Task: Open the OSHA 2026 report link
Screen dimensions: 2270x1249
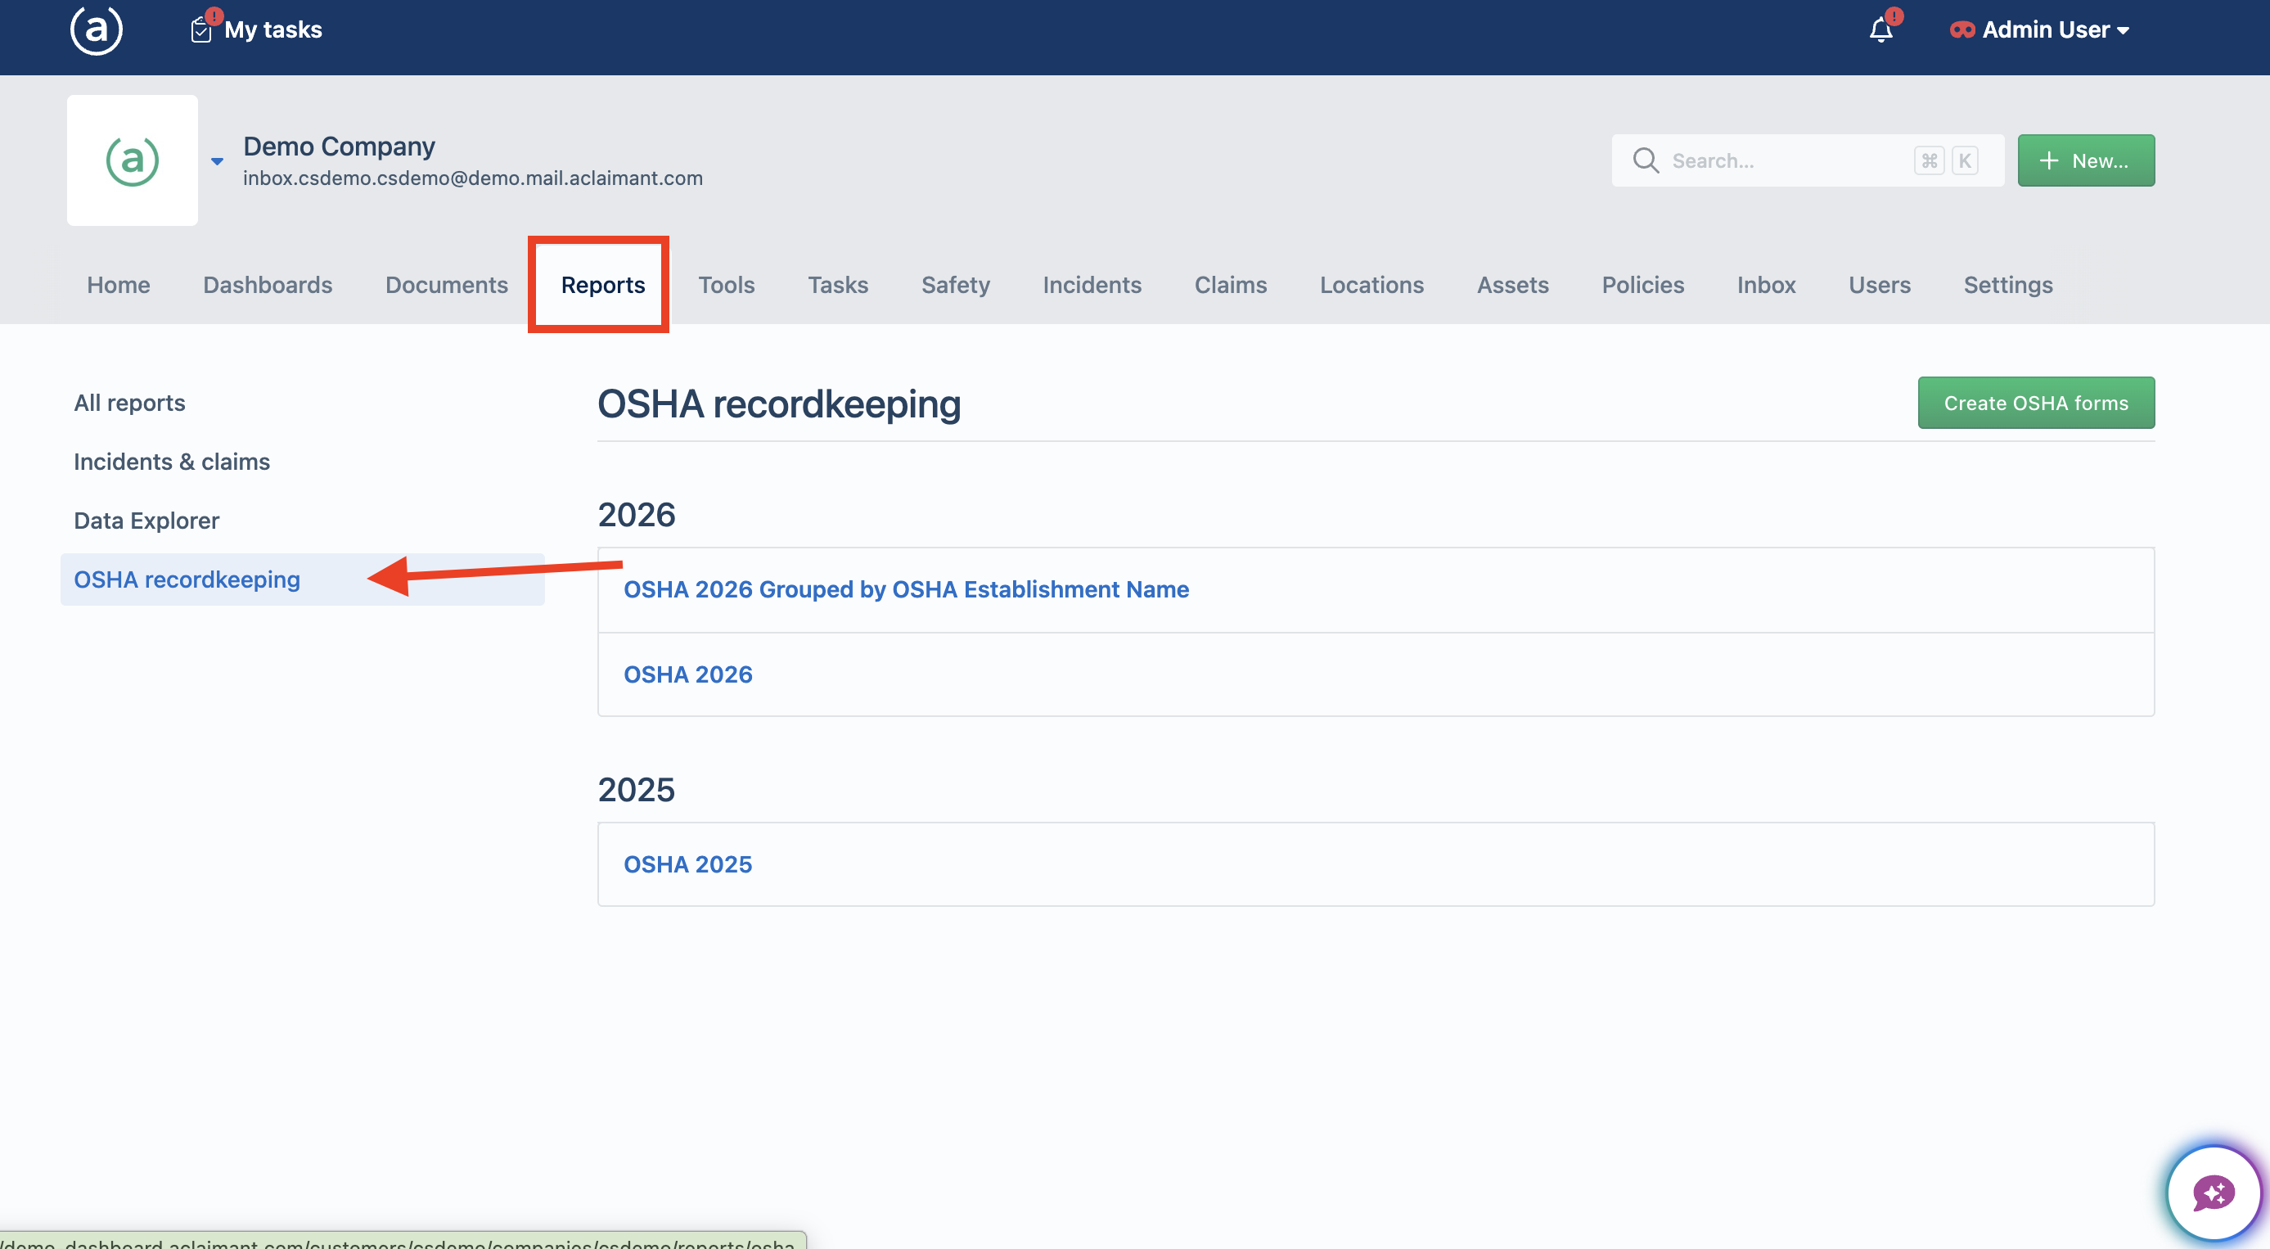Action: point(687,674)
